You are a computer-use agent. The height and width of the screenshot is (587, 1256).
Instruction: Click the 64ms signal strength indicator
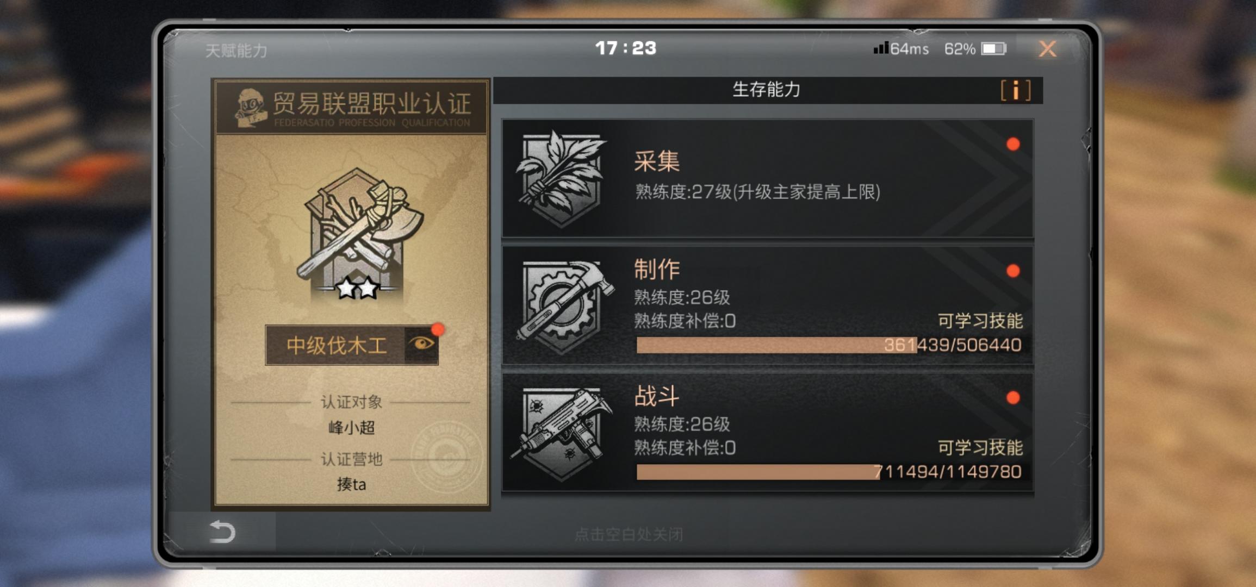900,48
